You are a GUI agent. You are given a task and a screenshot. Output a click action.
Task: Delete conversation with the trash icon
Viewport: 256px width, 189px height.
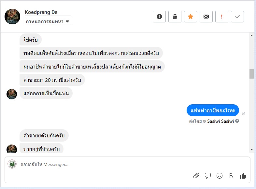pyautogui.click(x=175, y=17)
